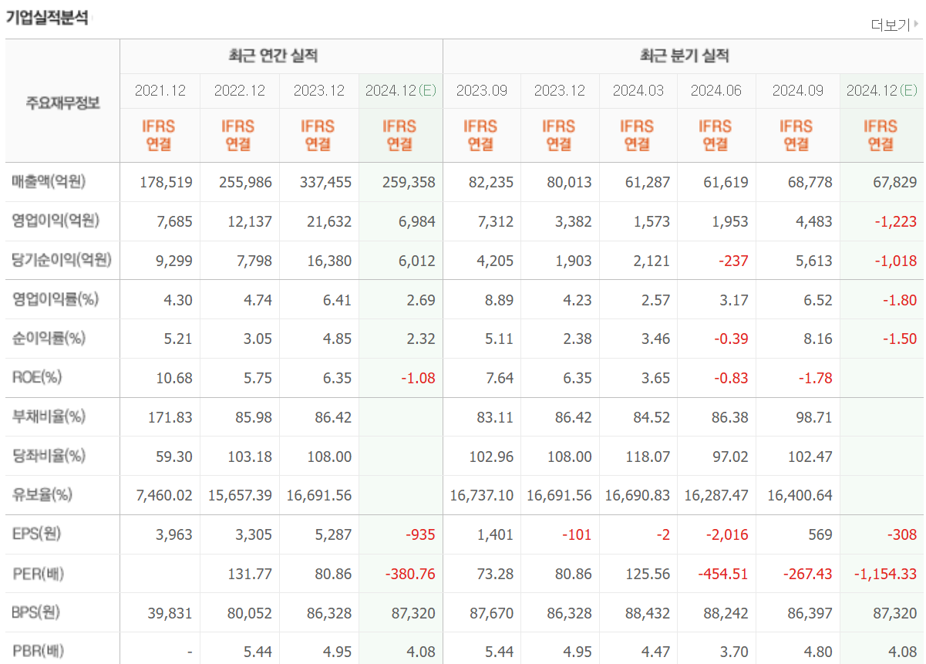Click the 3.70 PBR cell

734,653
